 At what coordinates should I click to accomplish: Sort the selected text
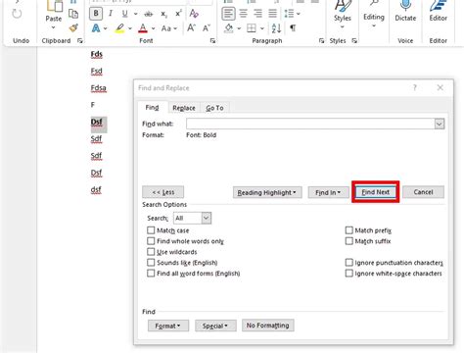pos(276,28)
